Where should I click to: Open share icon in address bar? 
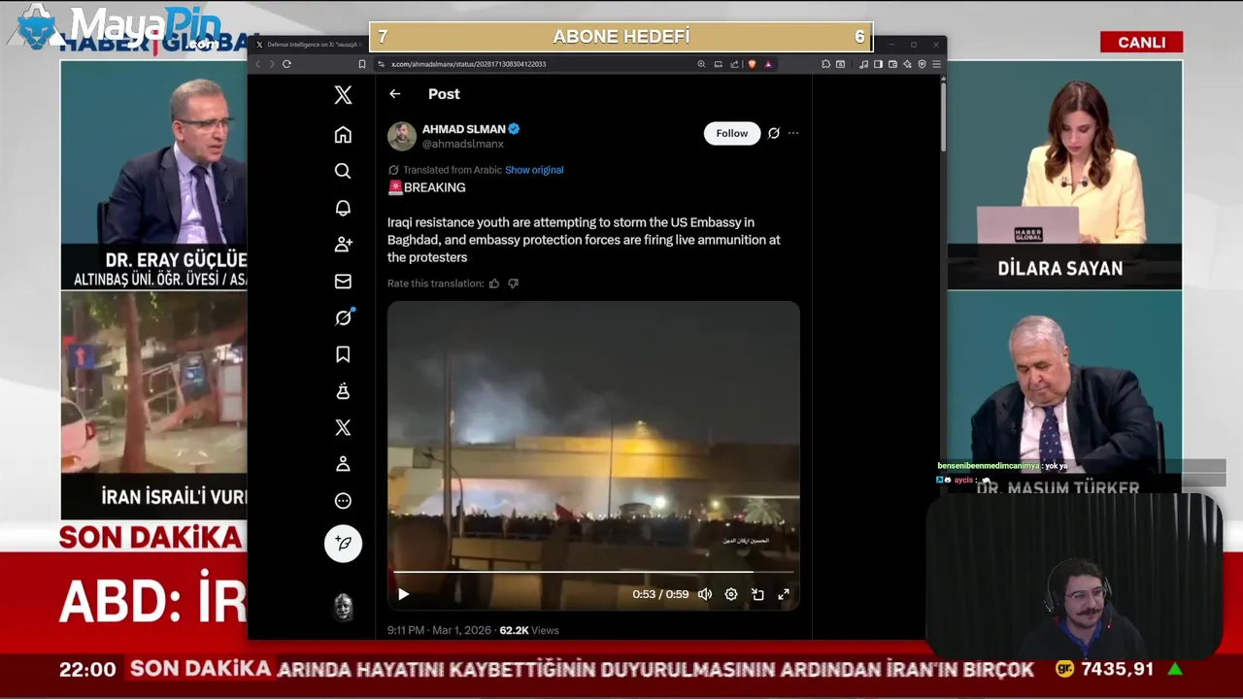(734, 64)
